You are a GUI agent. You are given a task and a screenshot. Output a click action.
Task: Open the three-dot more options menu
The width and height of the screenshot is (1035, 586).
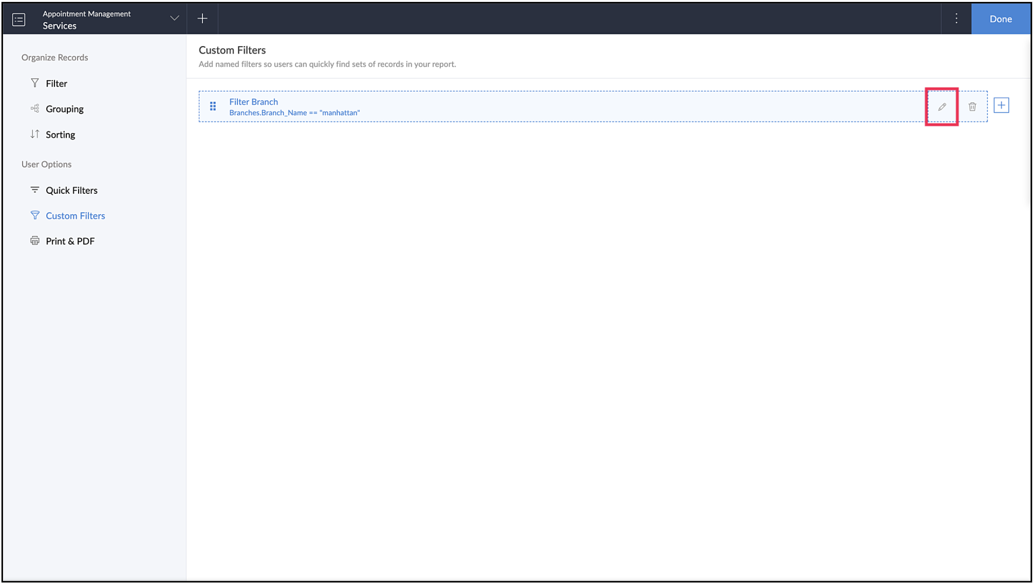(x=956, y=19)
